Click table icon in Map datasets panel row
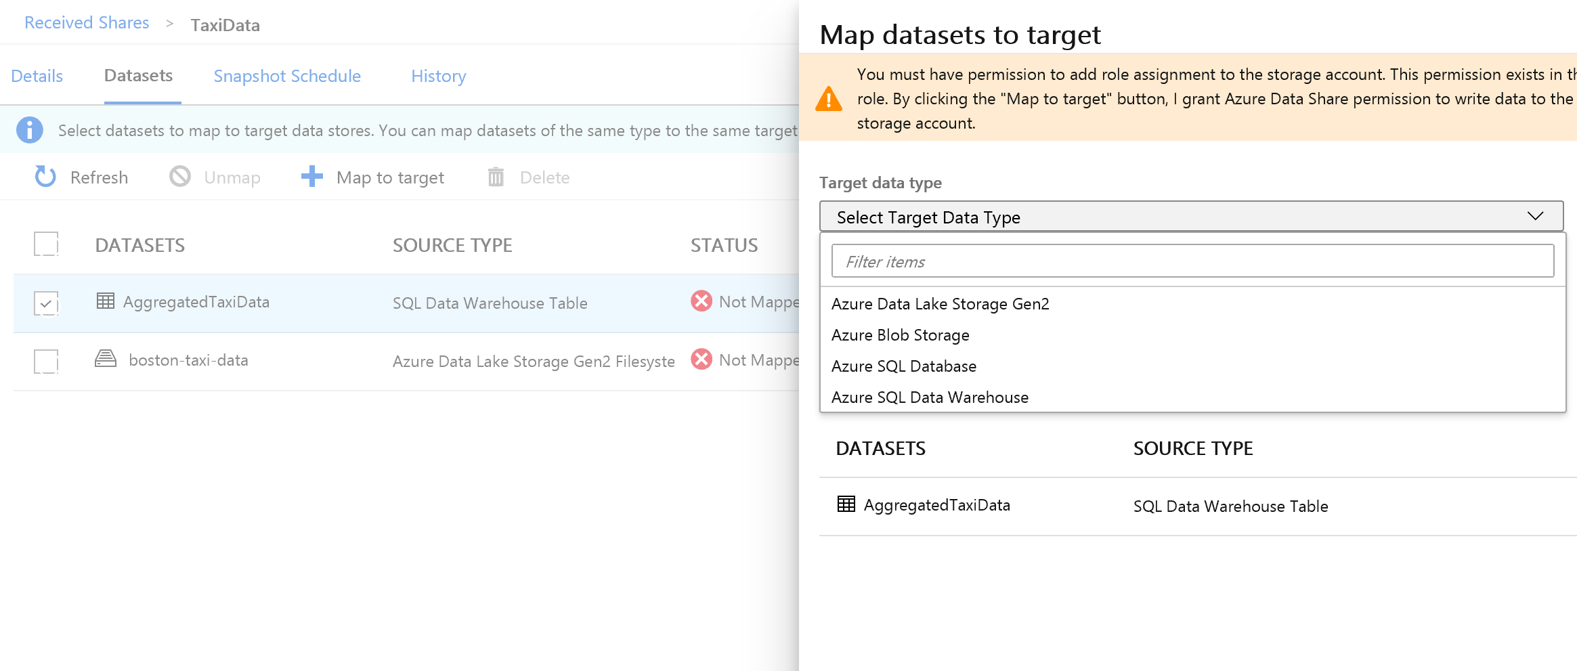The height and width of the screenshot is (671, 1577). click(846, 504)
